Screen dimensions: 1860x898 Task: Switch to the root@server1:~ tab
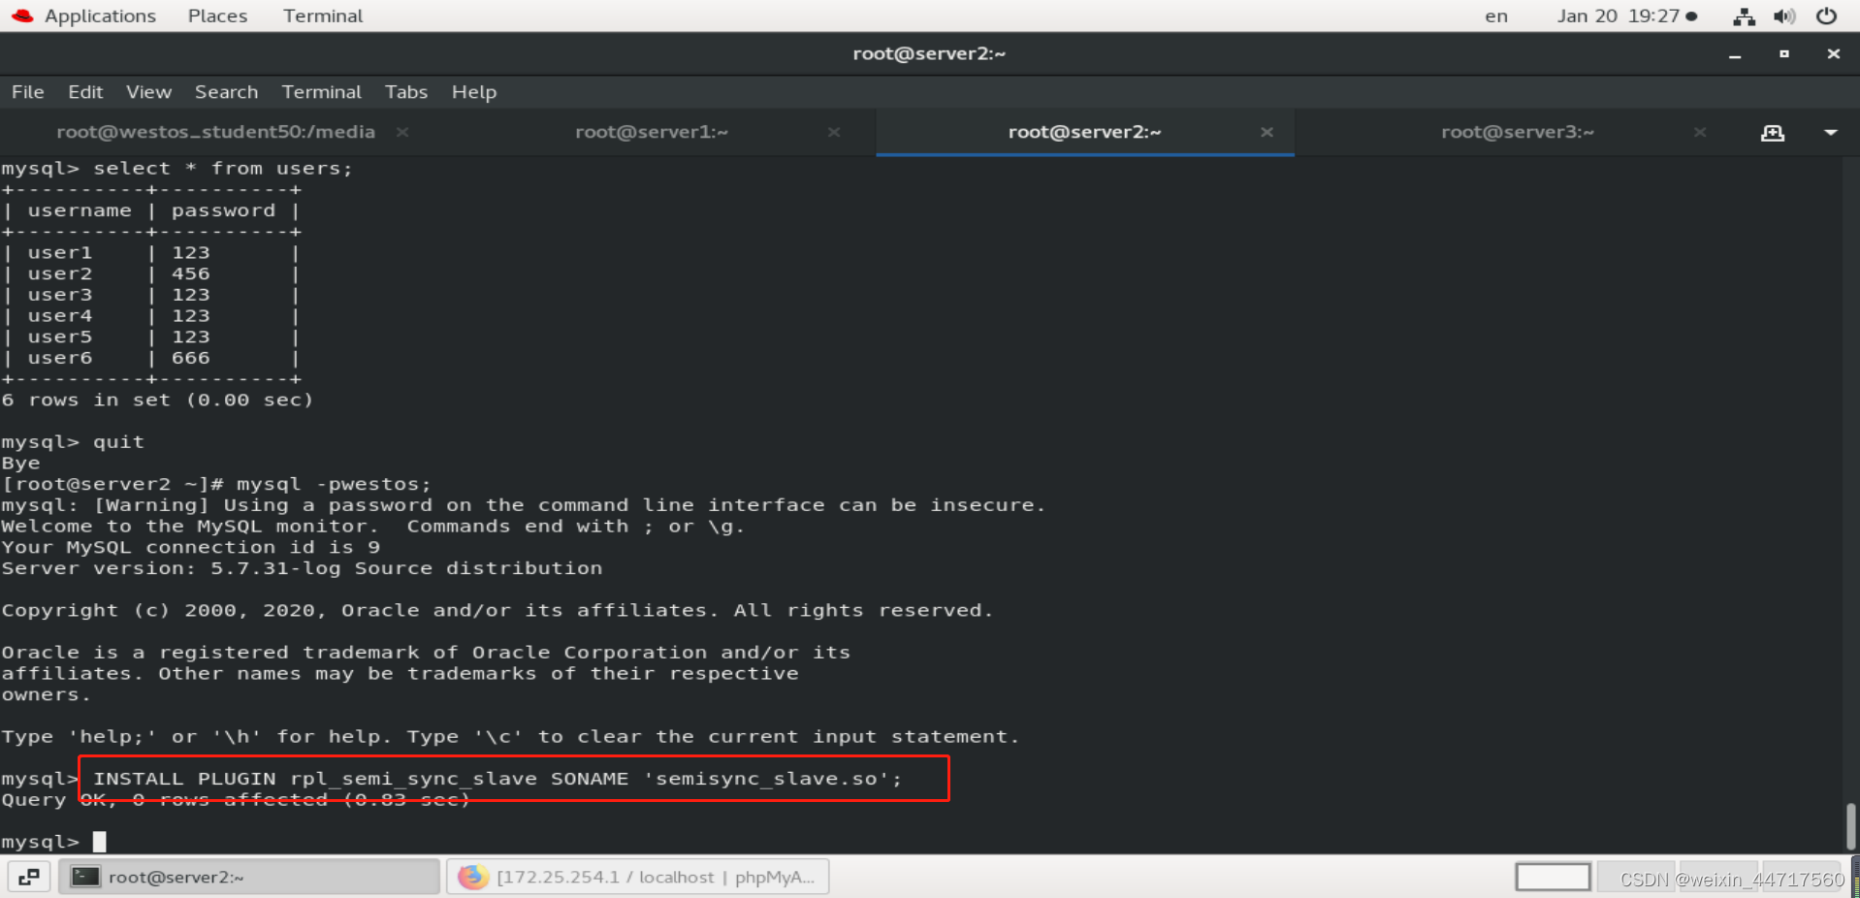pyautogui.click(x=651, y=132)
